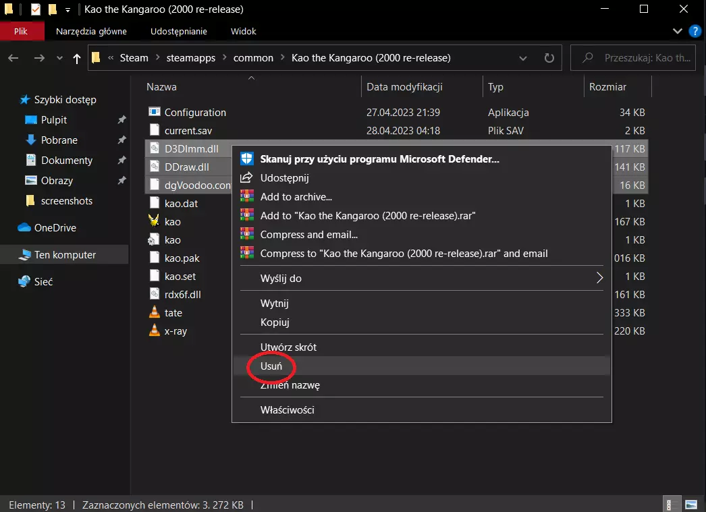The width and height of the screenshot is (706, 512).
Task: Open the Plik menu button
Action: coord(21,31)
